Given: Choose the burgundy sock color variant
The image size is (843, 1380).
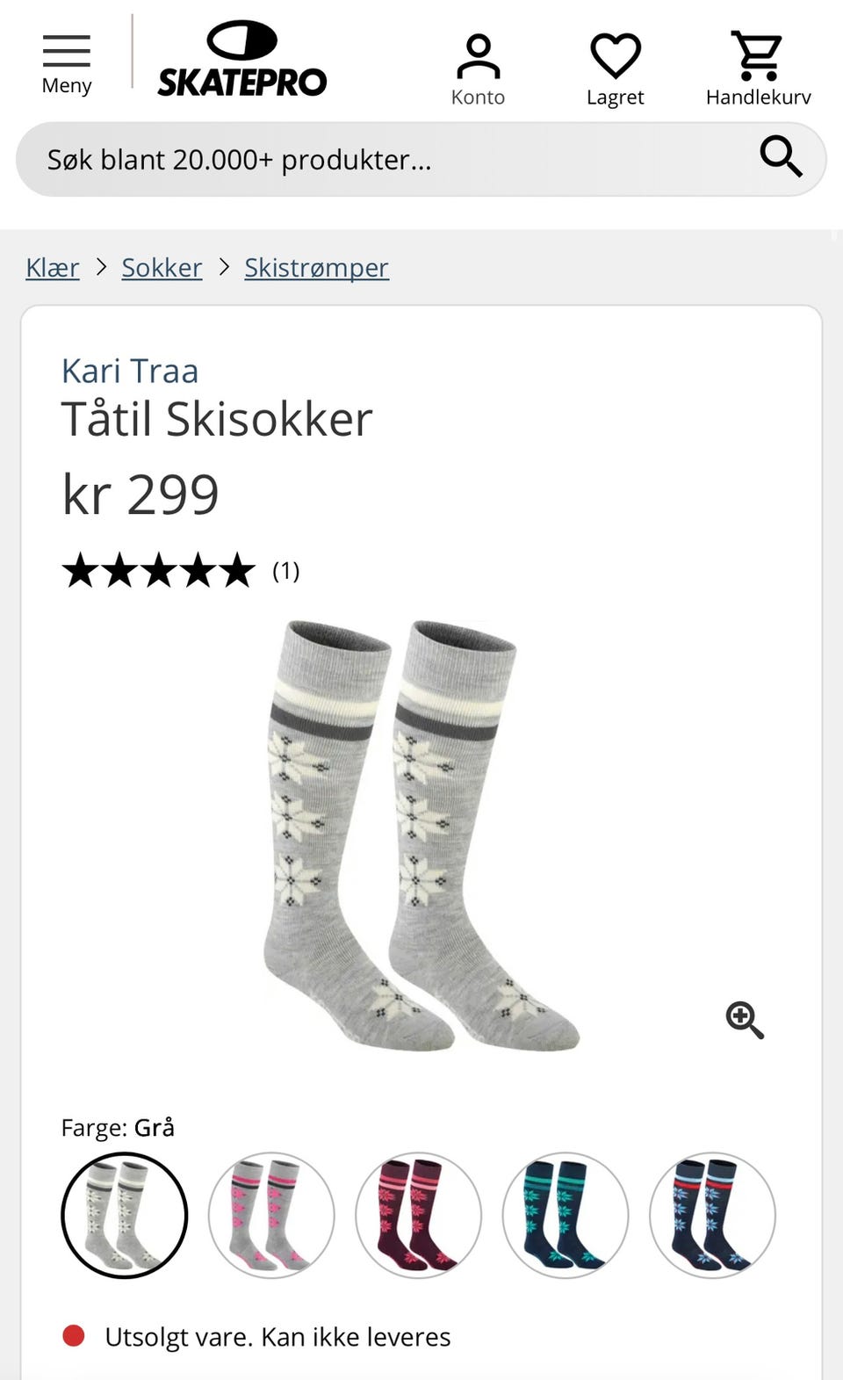Looking at the screenshot, I should (x=419, y=1215).
